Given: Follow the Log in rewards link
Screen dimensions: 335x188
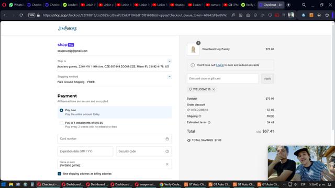Looking at the screenshot, I should (x=220, y=65).
